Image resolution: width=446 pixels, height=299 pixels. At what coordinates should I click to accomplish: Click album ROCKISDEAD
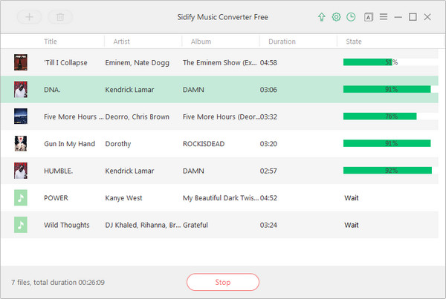(x=204, y=144)
